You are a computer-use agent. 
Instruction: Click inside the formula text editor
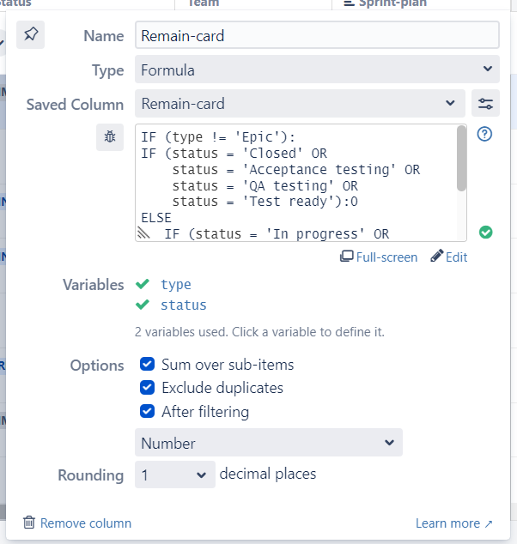coord(295,183)
